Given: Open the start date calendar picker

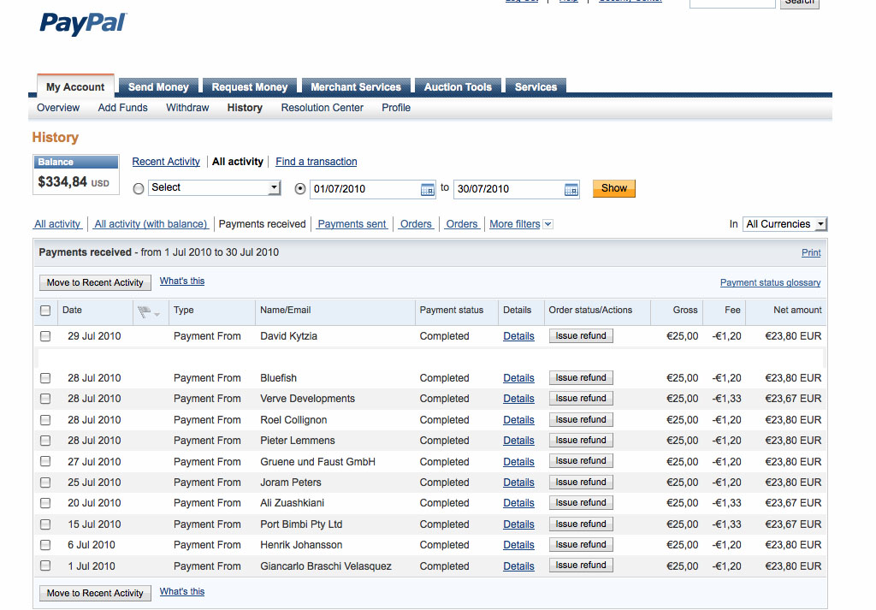Looking at the screenshot, I should coord(428,190).
